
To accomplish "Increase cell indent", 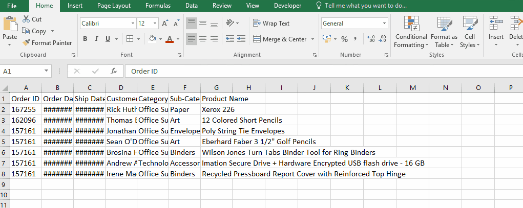I will pos(241,39).
